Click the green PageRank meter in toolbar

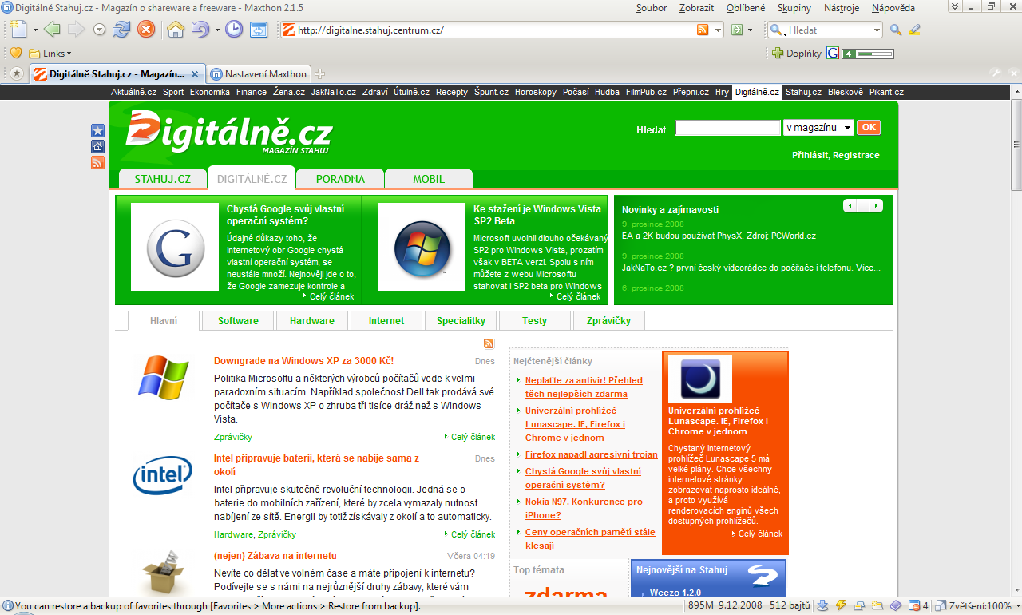pyautogui.click(x=868, y=54)
